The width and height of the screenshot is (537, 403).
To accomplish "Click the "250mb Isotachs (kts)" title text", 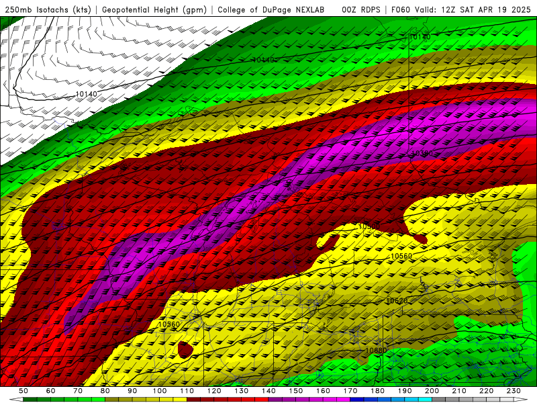I will [48, 9].
